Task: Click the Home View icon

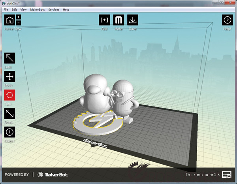Action: pos(9,20)
